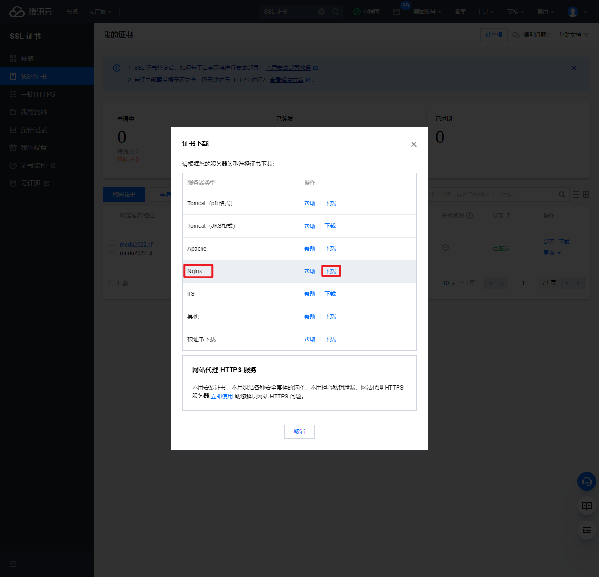Open 云证通 in the sidebar
The width and height of the screenshot is (599, 577).
[47, 183]
